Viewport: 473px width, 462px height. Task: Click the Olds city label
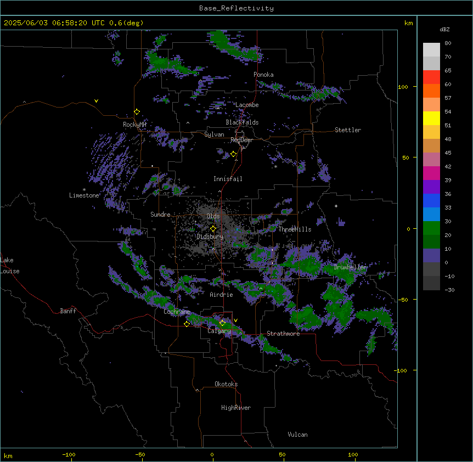coord(213,216)
